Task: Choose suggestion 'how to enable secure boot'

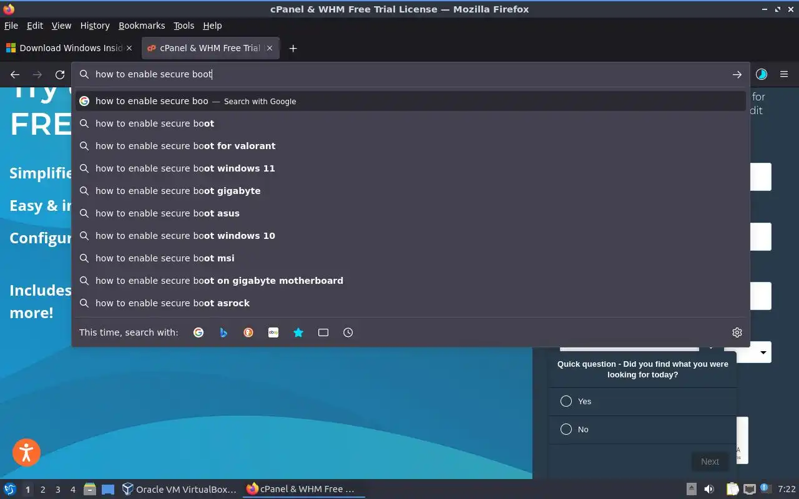Action: coord(411,124)
